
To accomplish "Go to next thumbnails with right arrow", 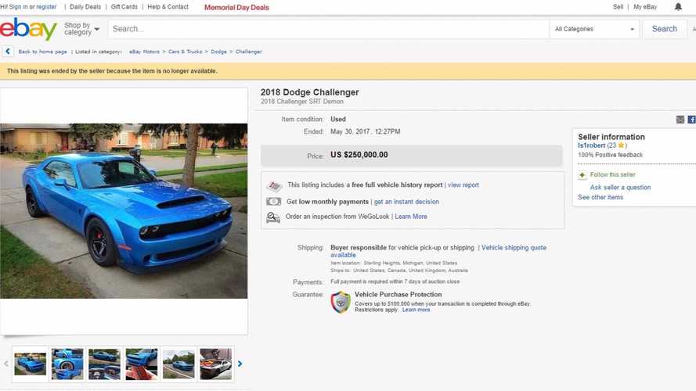I will (x=240, y=364).
